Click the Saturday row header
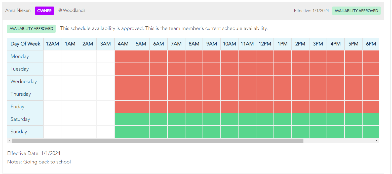The height and width of the screenshot is (174, 392). click(25, 119)
